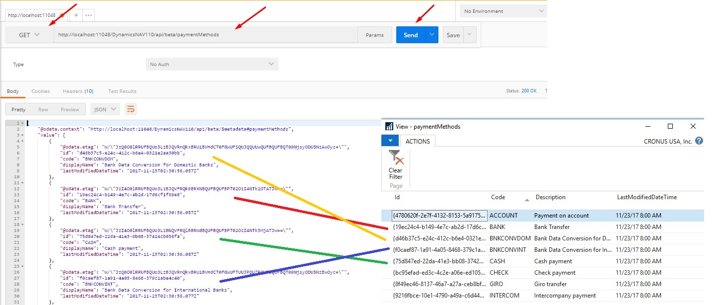Click the Id column header
This screenshot has height=305, width=714.
click(397, 197)
